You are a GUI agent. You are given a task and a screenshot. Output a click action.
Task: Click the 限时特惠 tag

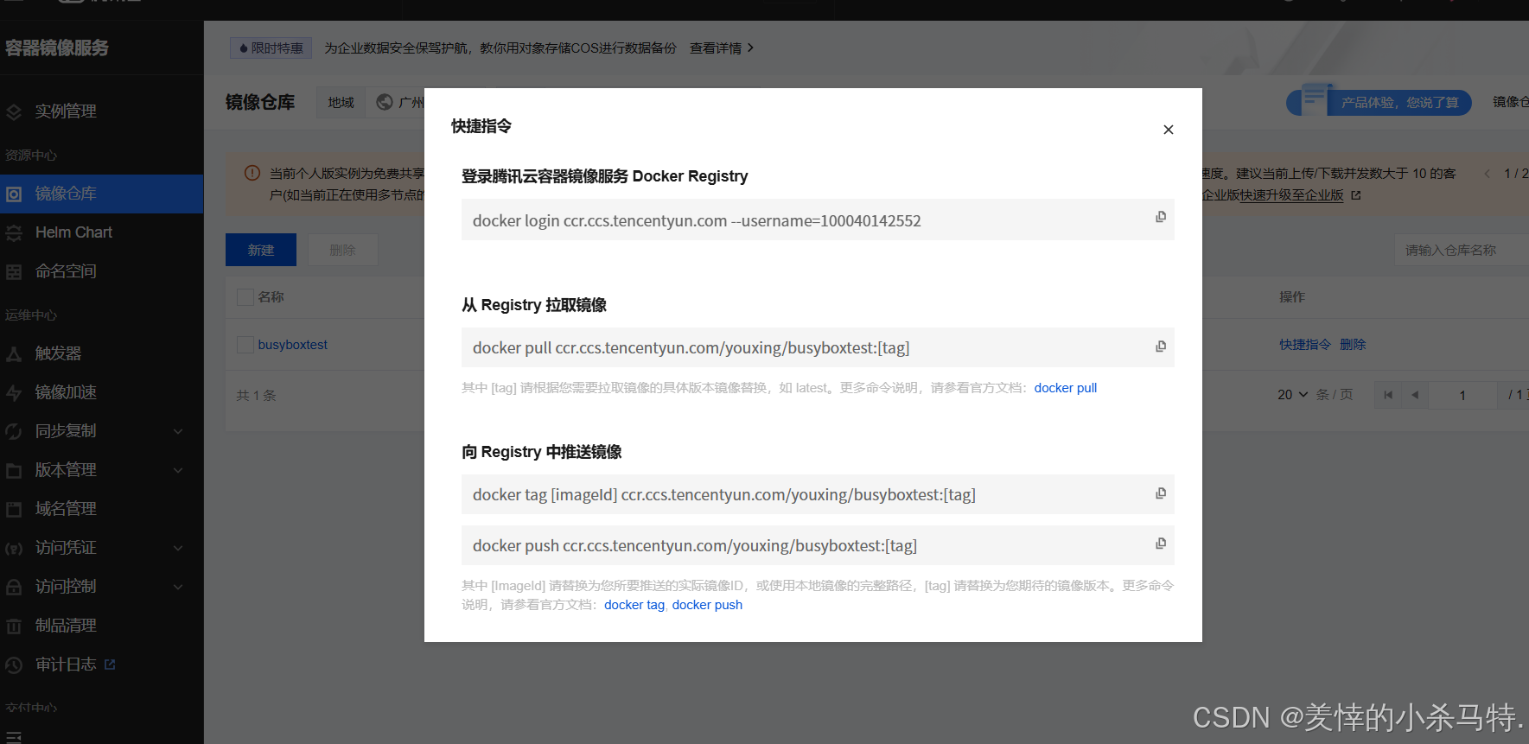pyautogui.click(x=271, y=48)
